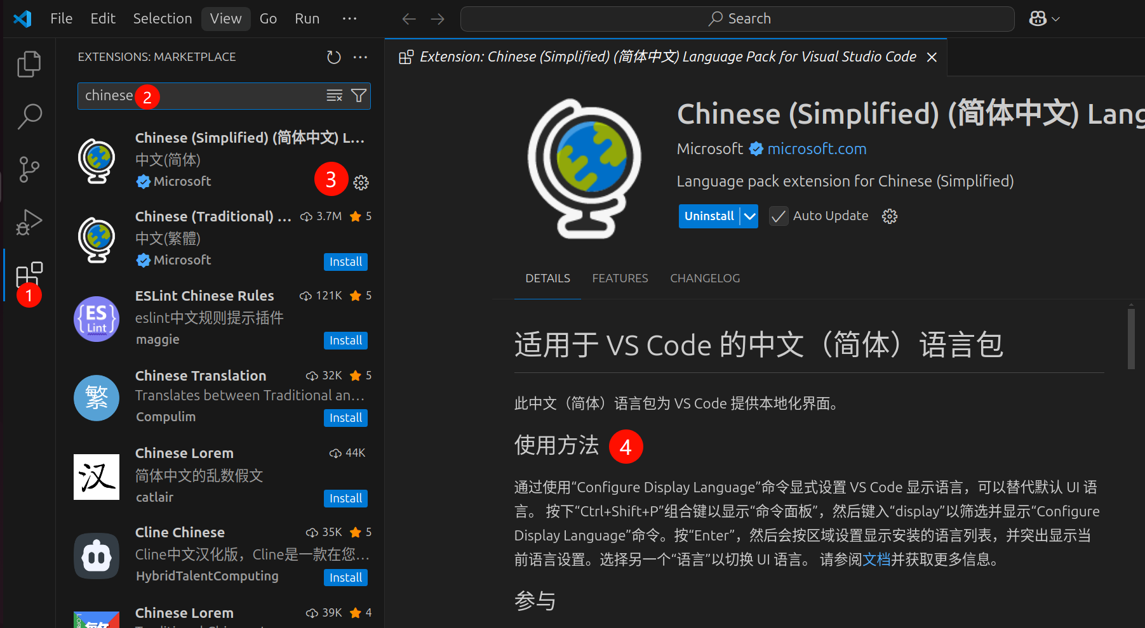Open the extension filter options
Viewport: 1145px width, 628px height.
[x=359, y=95]
